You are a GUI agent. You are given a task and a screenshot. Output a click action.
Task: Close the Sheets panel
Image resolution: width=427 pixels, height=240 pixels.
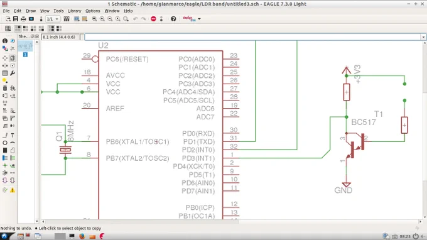pos(37,36)
